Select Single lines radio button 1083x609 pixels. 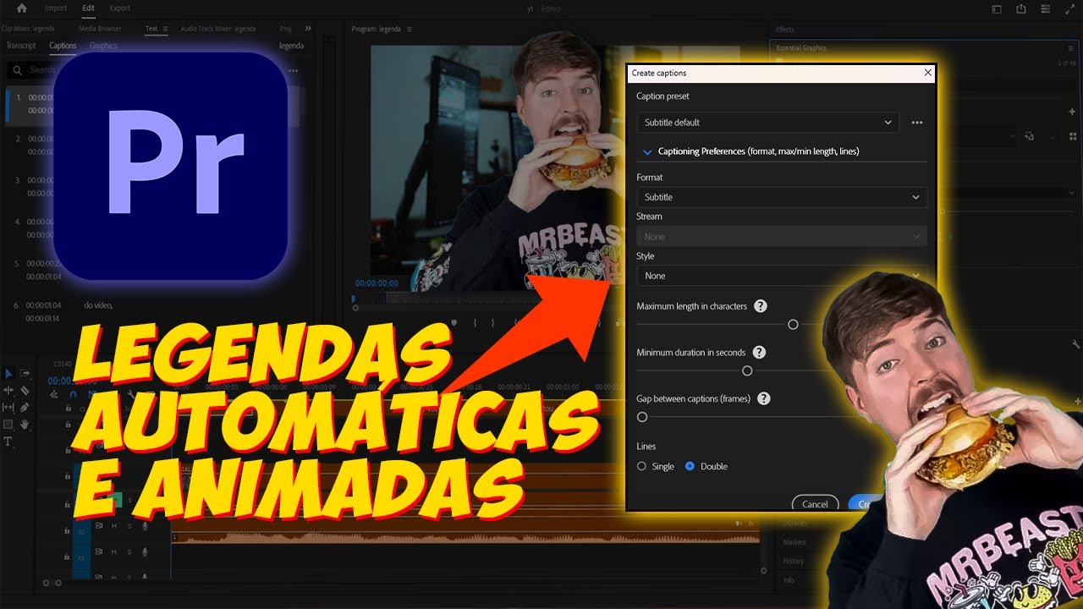coord(641,466)
